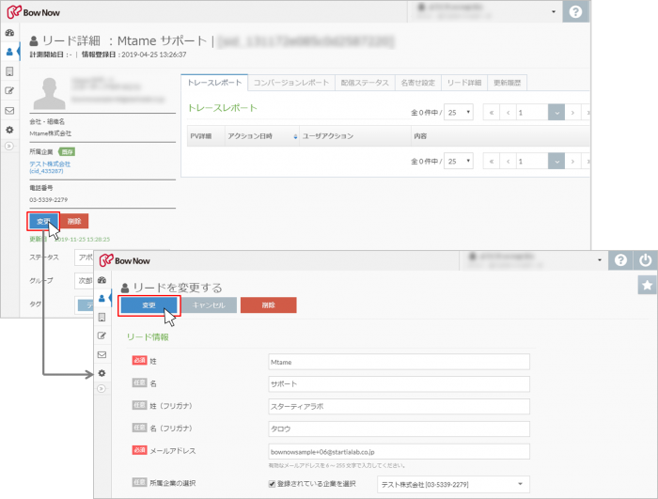Open settings gear in lead details sidebar
658x499 pixels.
click(9, 130)
